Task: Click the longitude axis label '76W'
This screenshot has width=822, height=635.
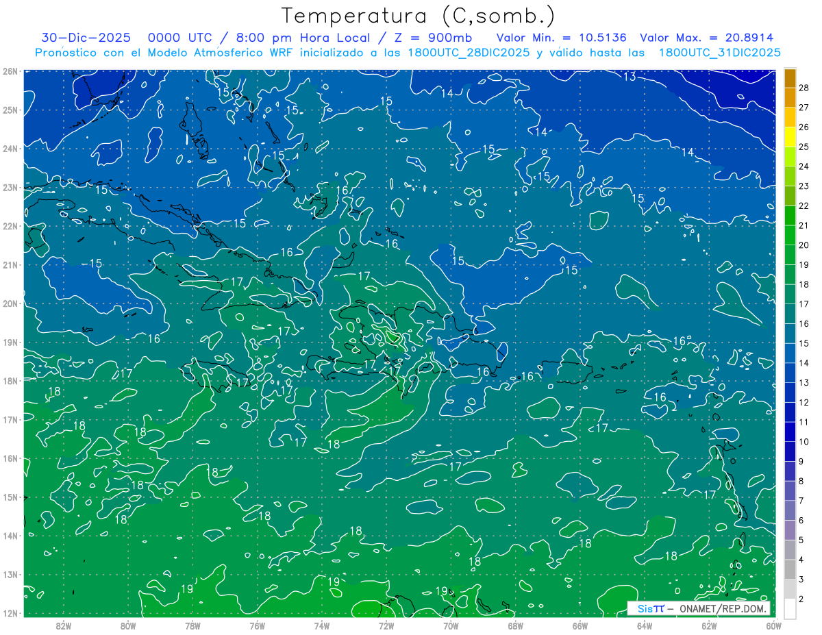Action: point(257,626)
